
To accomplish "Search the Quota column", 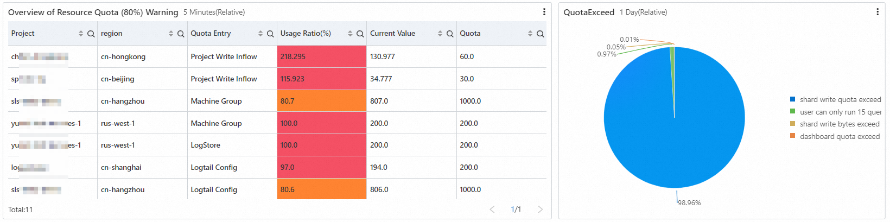I will [540, 34].
